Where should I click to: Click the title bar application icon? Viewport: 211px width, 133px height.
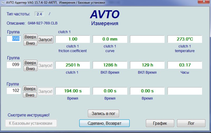pyautogui.click(x=3, y=3)
